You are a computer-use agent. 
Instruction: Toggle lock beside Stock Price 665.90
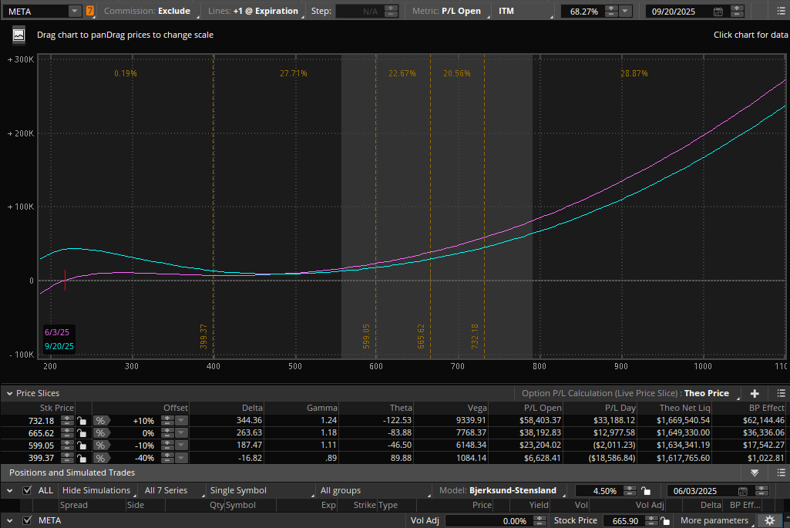point(665,521)
